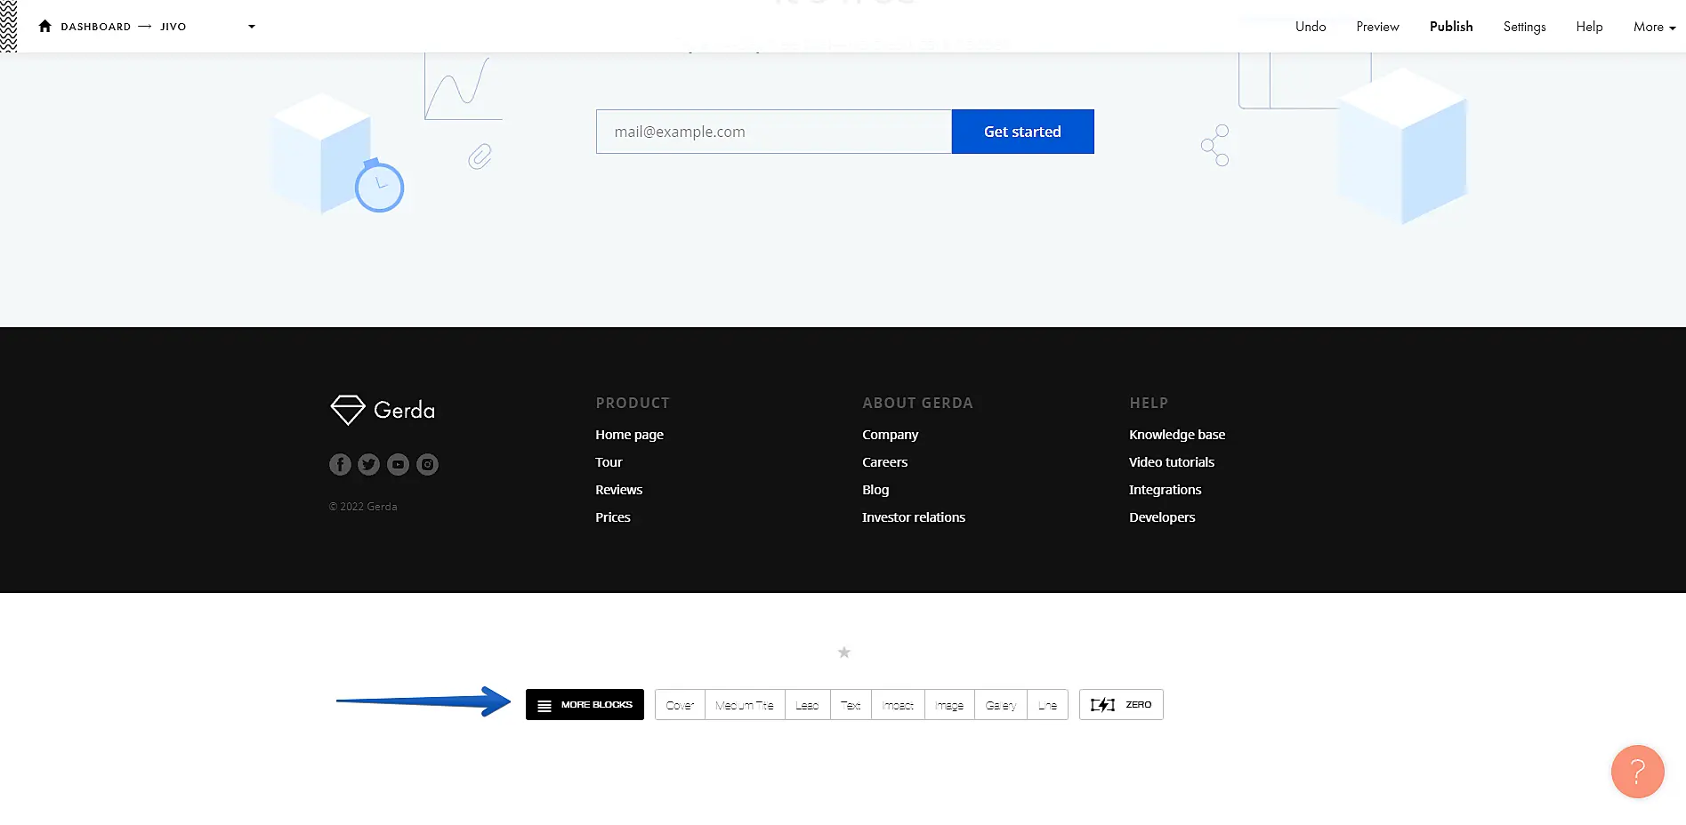1686x825 pixels.
Task: Click the Reviews footer link
Action: click(x=618, y=490)
